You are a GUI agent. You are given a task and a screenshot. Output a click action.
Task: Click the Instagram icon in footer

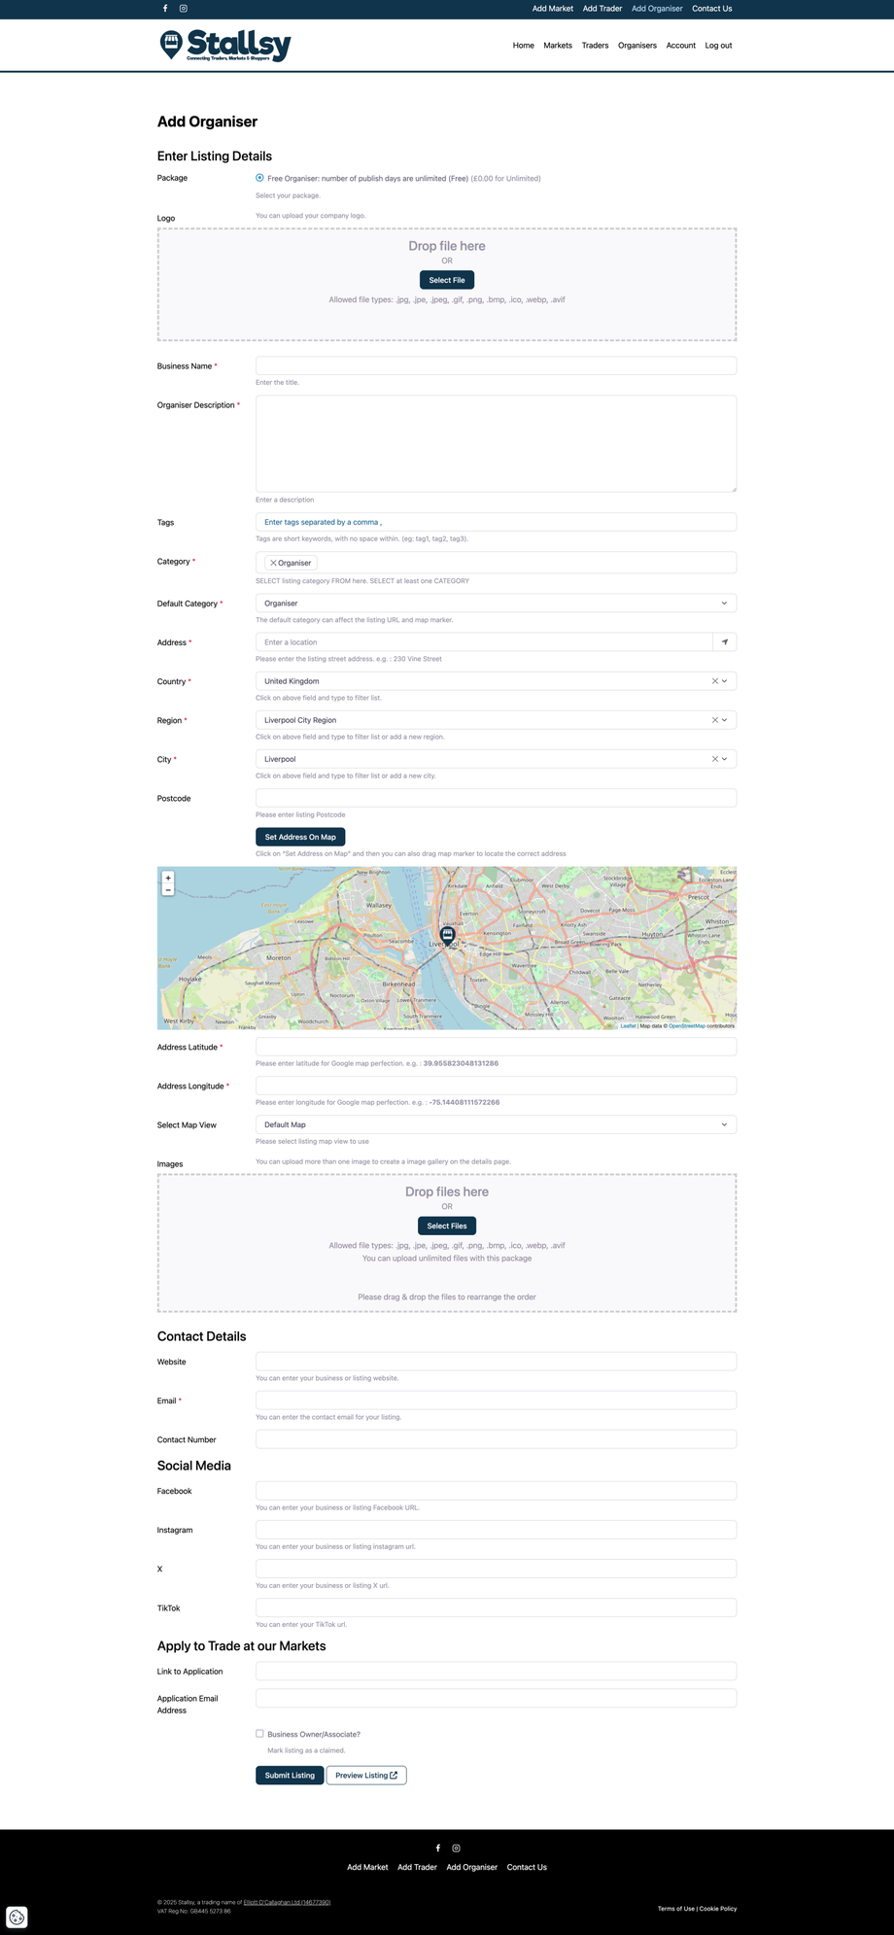click(x=457, y=1849)
